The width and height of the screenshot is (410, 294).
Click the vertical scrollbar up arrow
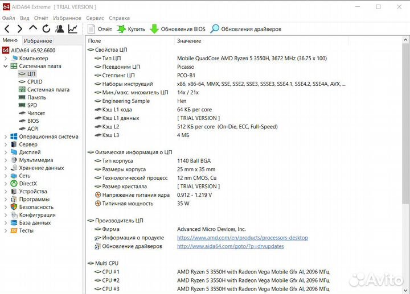click(405, 40)
